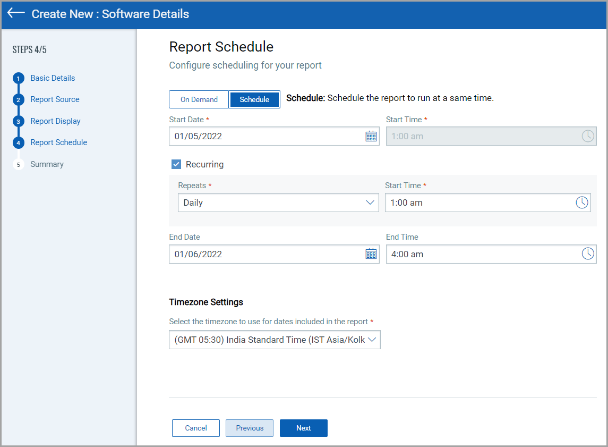
Task: Open the End Date calendar picker
Action: coord(371,254)
